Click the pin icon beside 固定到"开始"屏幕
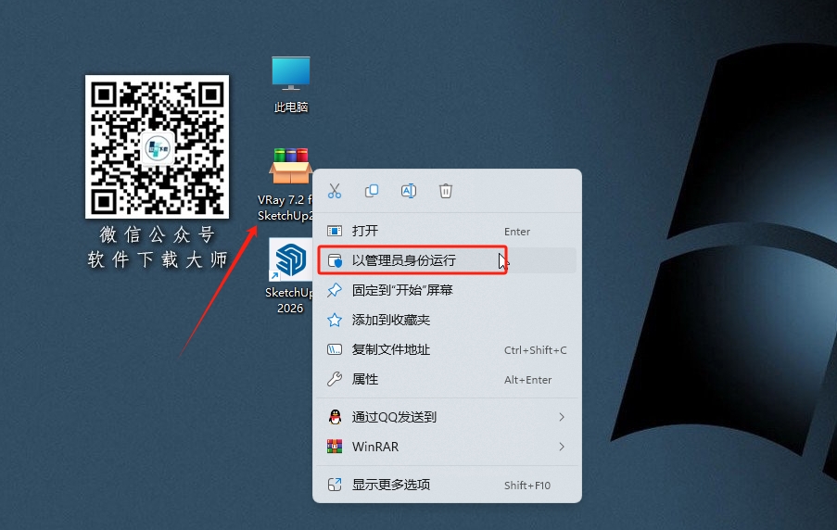The width and height of the screenshot is (837, 530). (x=335, y=290)
